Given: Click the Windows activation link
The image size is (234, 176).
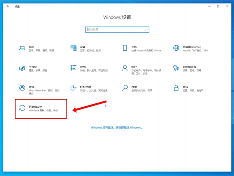Looking at the screenshot, I should pos(117,127).
